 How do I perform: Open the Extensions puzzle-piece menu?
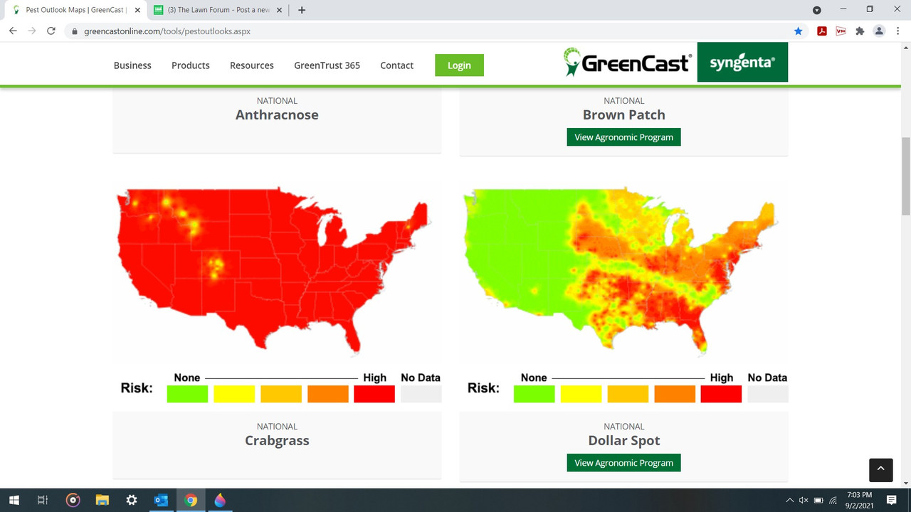[x=860, y=31]
